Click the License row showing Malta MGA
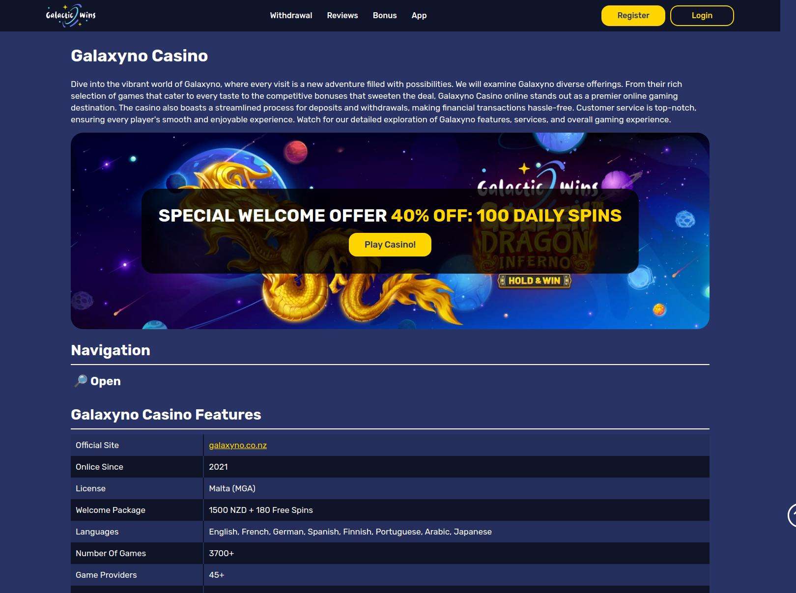Image resolution: width=796 pixels, height=593 pixels. [137, 488]
